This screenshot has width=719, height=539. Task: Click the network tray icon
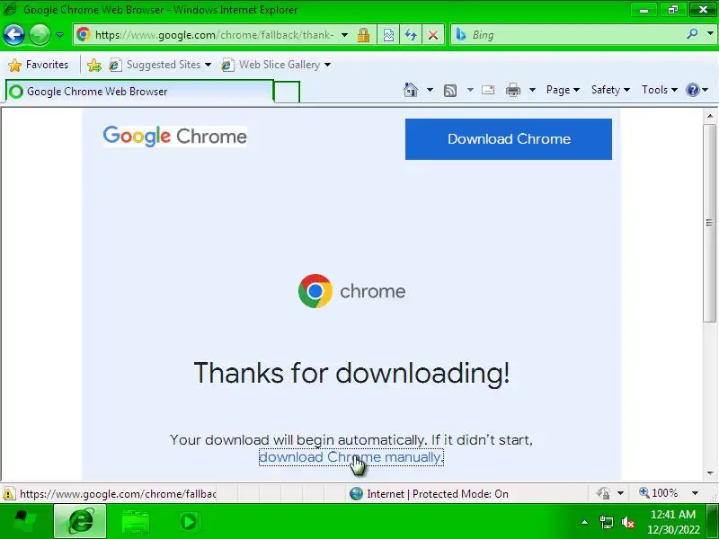pyautogui.click(x=606, y=522)
